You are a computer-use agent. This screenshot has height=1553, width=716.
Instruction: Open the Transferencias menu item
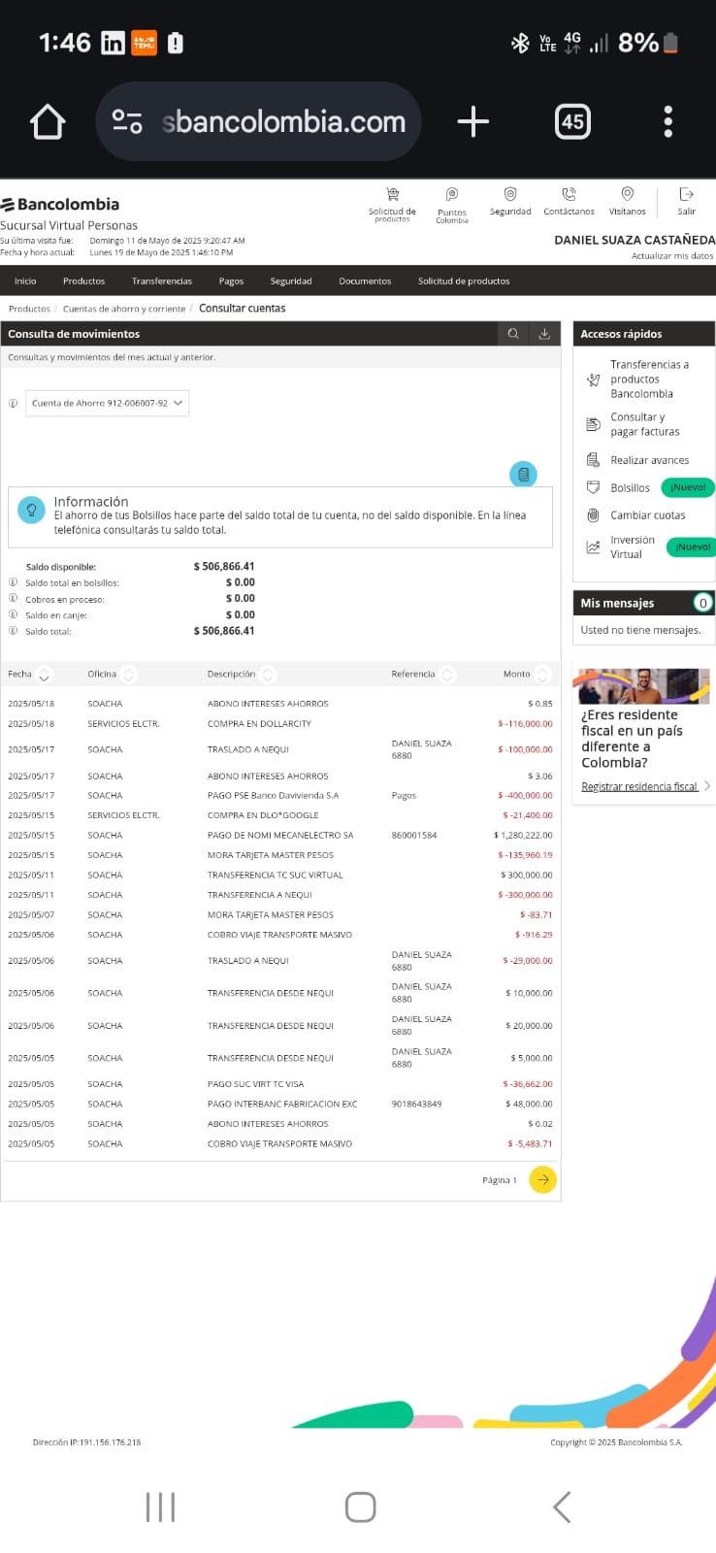tap(162, 281)
